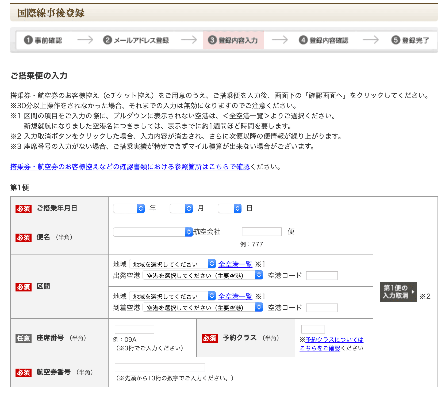Click the arrival airport code field

click(322, 308)
